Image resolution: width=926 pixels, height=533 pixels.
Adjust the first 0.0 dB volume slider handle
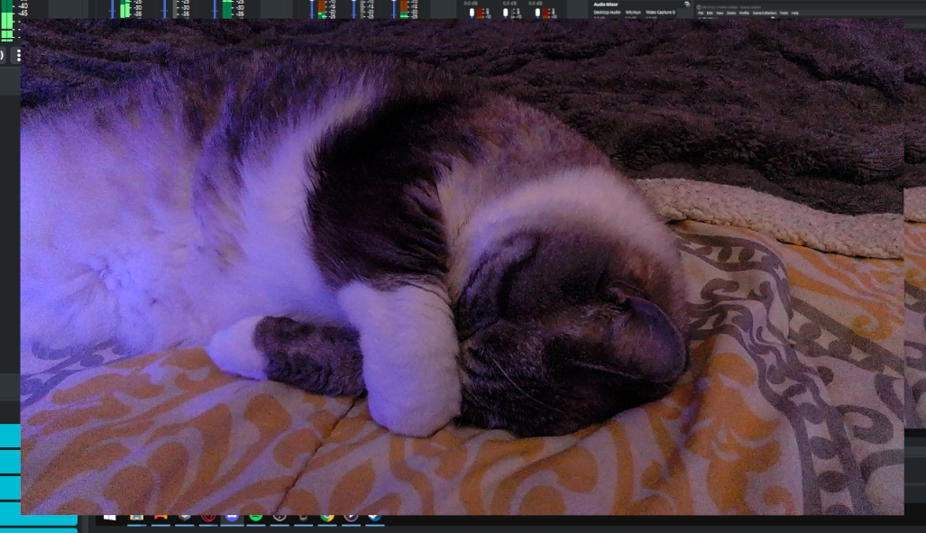pos(472,13)
